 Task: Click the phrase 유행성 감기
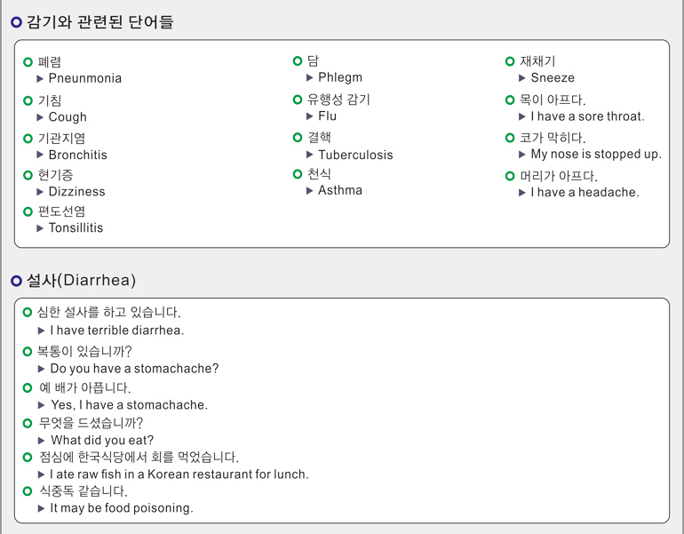(338, 100)
